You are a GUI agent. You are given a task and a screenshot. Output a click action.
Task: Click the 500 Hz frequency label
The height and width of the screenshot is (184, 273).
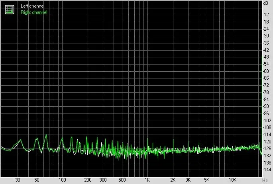click(122, 180)
